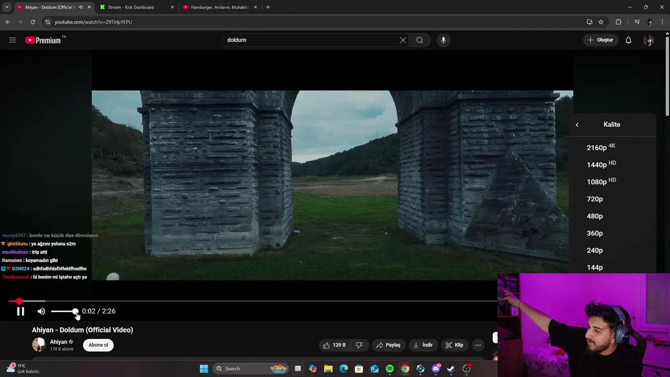Open Windows Start menu
Screen dimensions: 670x377
204,369
